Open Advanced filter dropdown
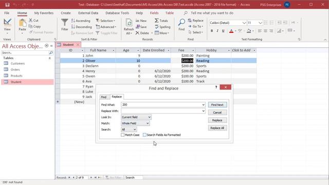 point(106,27)
